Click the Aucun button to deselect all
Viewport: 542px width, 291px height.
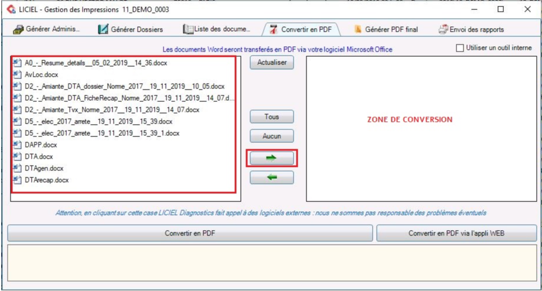pos(272,136)
